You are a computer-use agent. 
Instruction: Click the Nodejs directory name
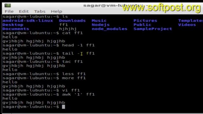click(101, 25)
